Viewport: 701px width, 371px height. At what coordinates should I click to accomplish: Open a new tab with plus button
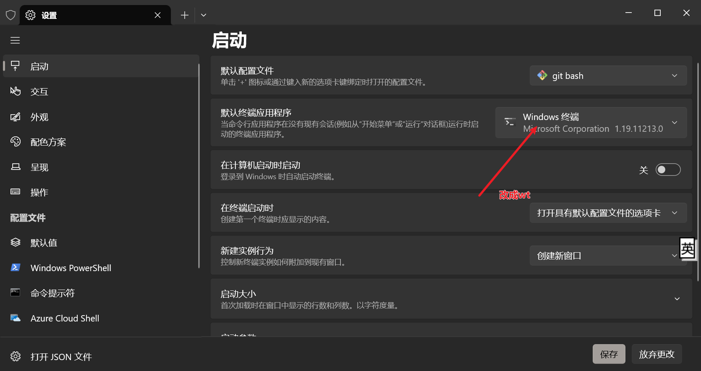tap(184, 15)
